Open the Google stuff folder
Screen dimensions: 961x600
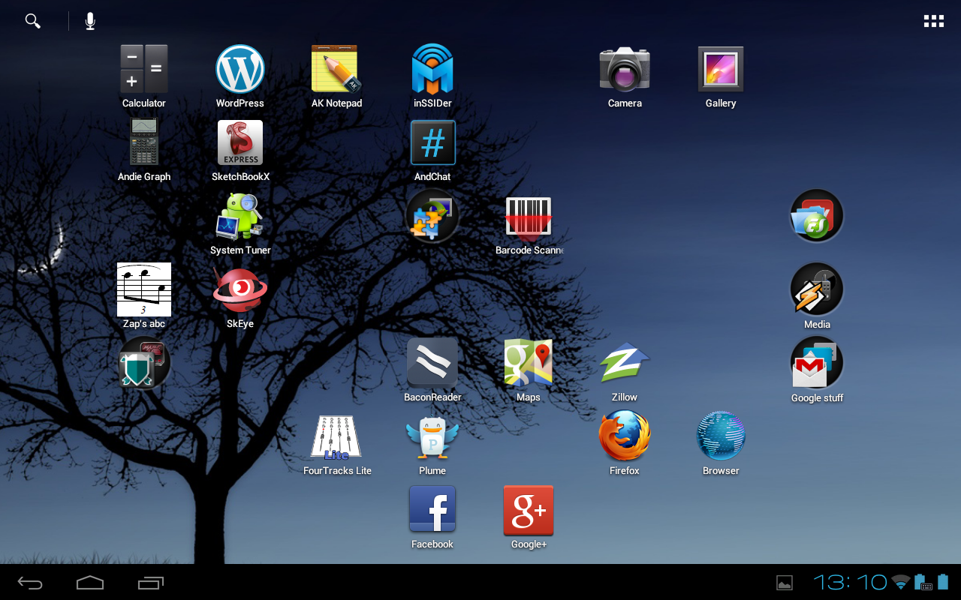pyautogui.click(x=817, y=369)
